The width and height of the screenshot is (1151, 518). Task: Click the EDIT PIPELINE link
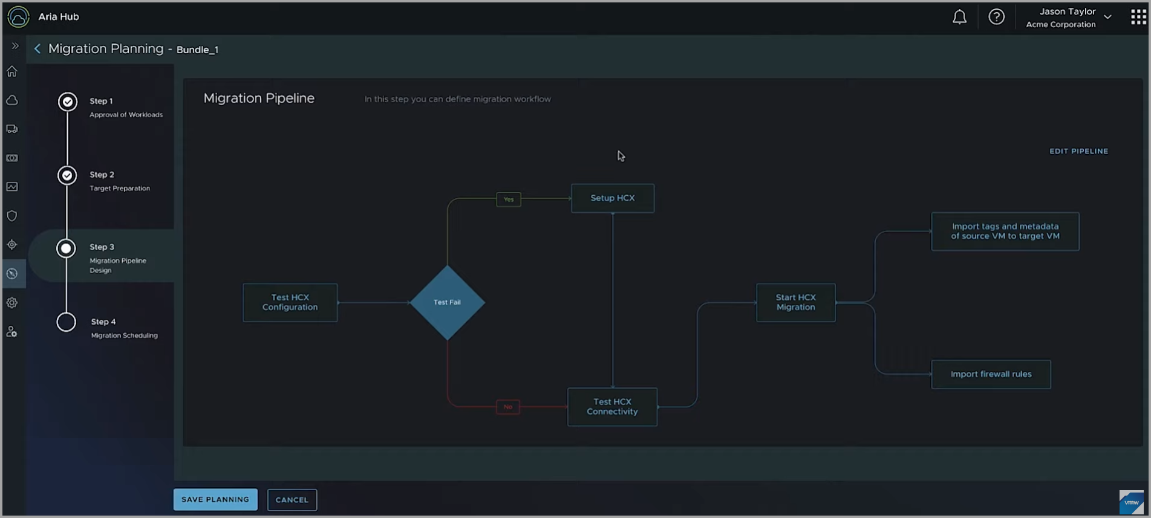(1078, 151)
